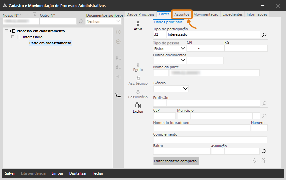
Task: Collapse the Interessado tree node
Action: pos(13,37)
